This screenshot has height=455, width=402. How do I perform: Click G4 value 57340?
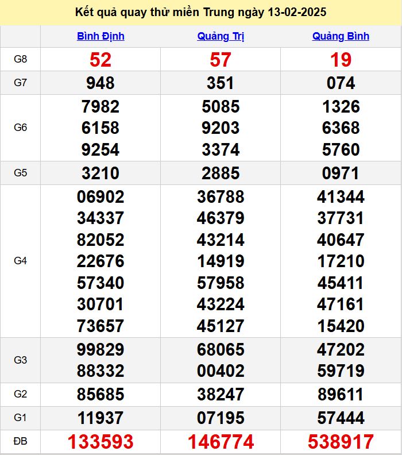click(100, 283)
